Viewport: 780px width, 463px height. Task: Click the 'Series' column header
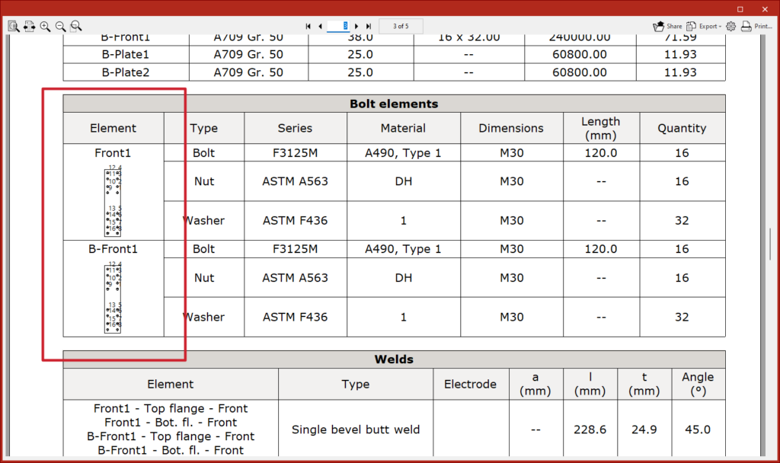click(x=295, y=128)
